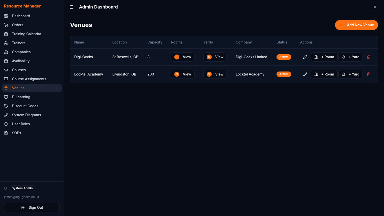Image resolution: width=384 pixels, height=216 pixels.
Task: Open E-Learning section
Action: [32, 97]
